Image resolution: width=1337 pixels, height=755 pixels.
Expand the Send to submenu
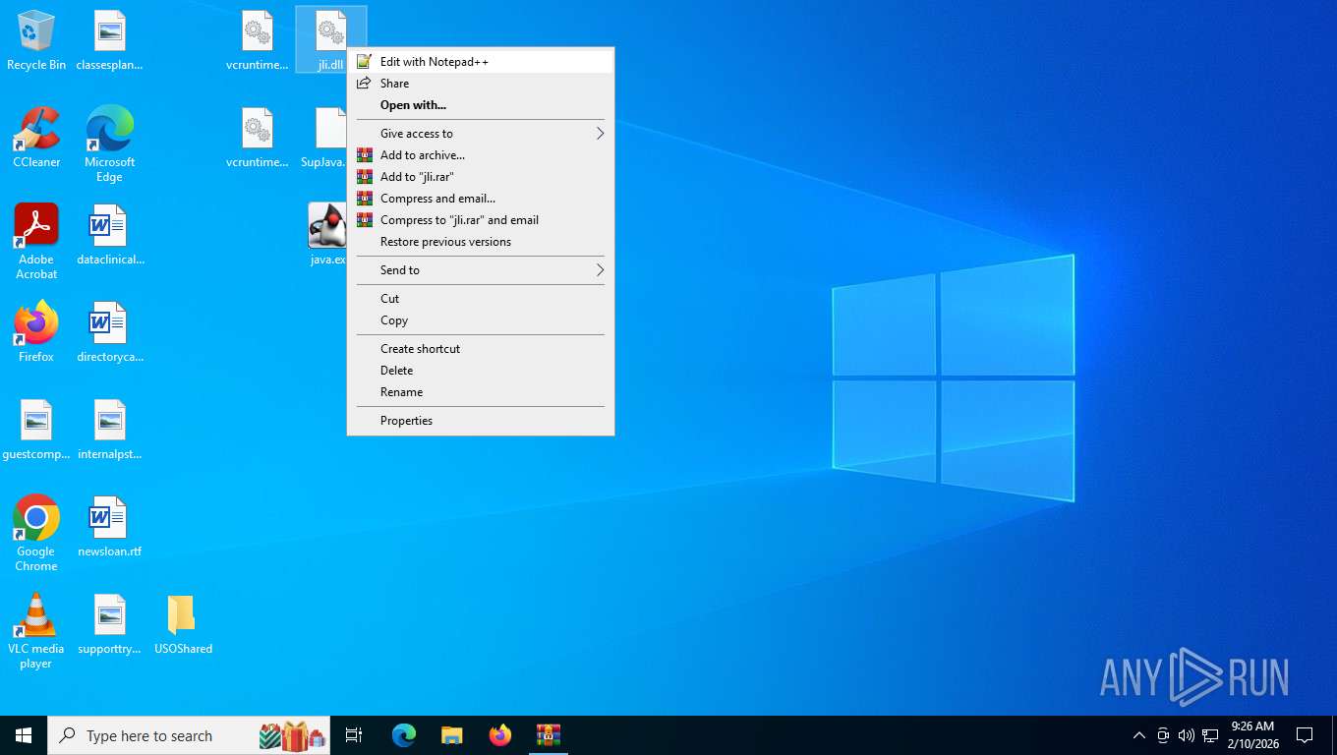pyautogui.click(x=481, y=270)
